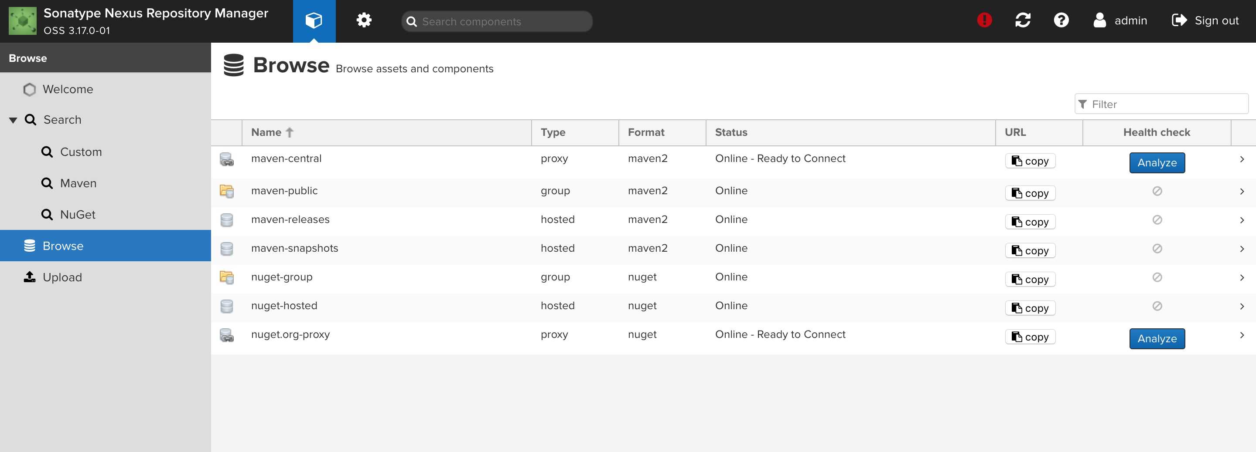Screen dimensions: 1256x452
Task: Sort by the Type column header
Action: (575, 132)
